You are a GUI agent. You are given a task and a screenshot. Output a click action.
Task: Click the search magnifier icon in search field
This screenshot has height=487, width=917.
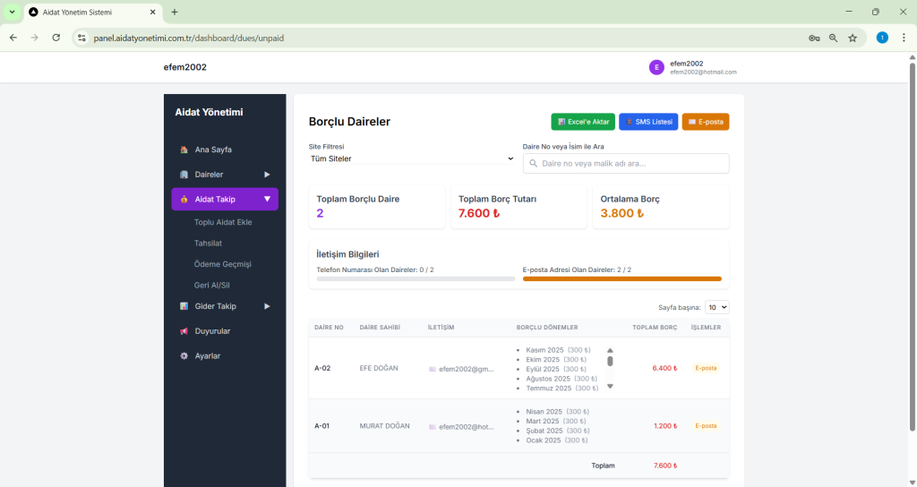(533, 164)
